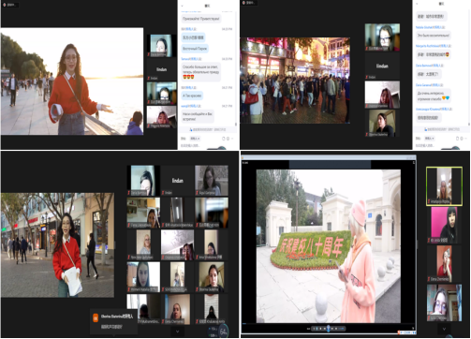471x339 pixels.
Task: Click the more options icon in top-left chat bar
Action: tap(232, 139)
